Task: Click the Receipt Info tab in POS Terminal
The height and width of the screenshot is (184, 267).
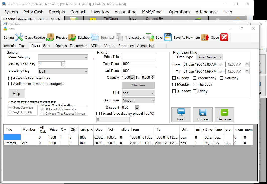Action: click(26, 19)
